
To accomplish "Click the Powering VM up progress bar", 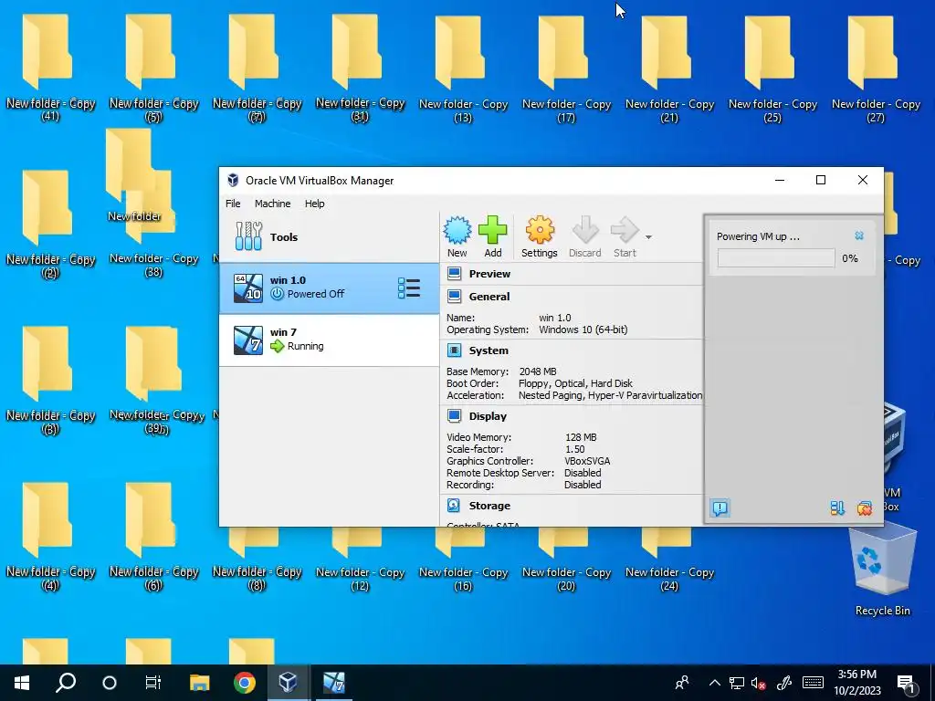I will (776, 258).
